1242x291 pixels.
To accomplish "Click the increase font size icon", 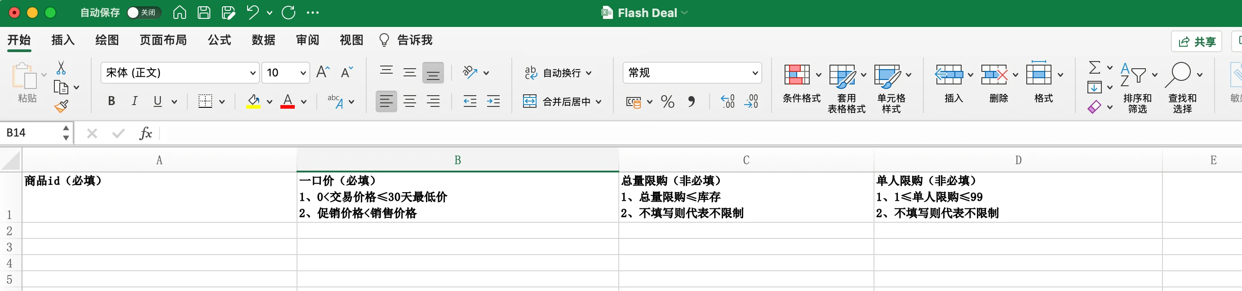I will (323, 73).
